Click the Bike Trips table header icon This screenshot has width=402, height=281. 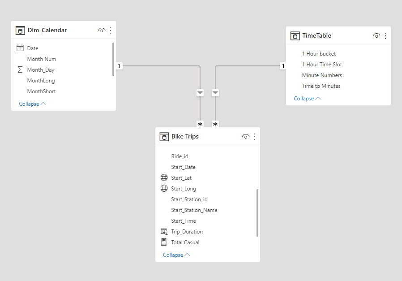pyautogui.click(x=164, y=136)
